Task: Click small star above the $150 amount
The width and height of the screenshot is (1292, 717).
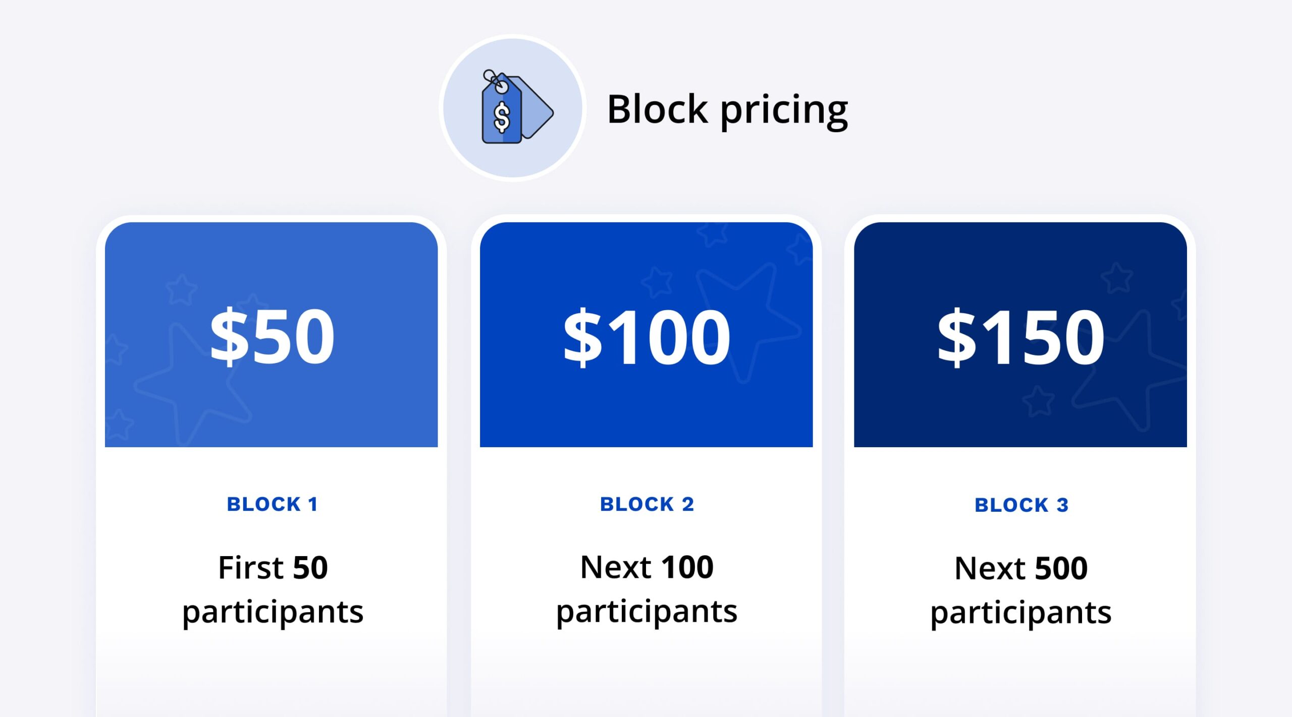Action: pyautogui.click(x=1116, y=277)
